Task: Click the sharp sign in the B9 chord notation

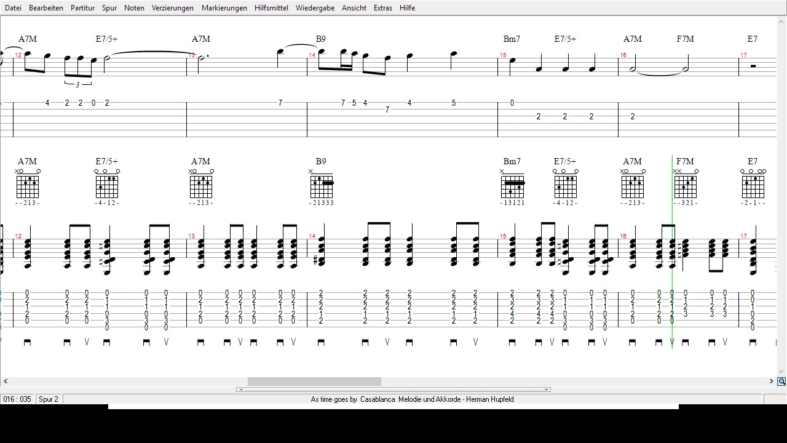Action: [316, 261]
